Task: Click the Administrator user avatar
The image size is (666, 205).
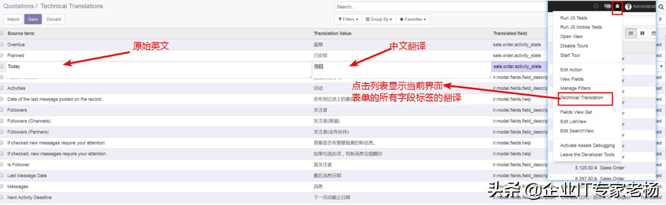Action: coord(628,7)
